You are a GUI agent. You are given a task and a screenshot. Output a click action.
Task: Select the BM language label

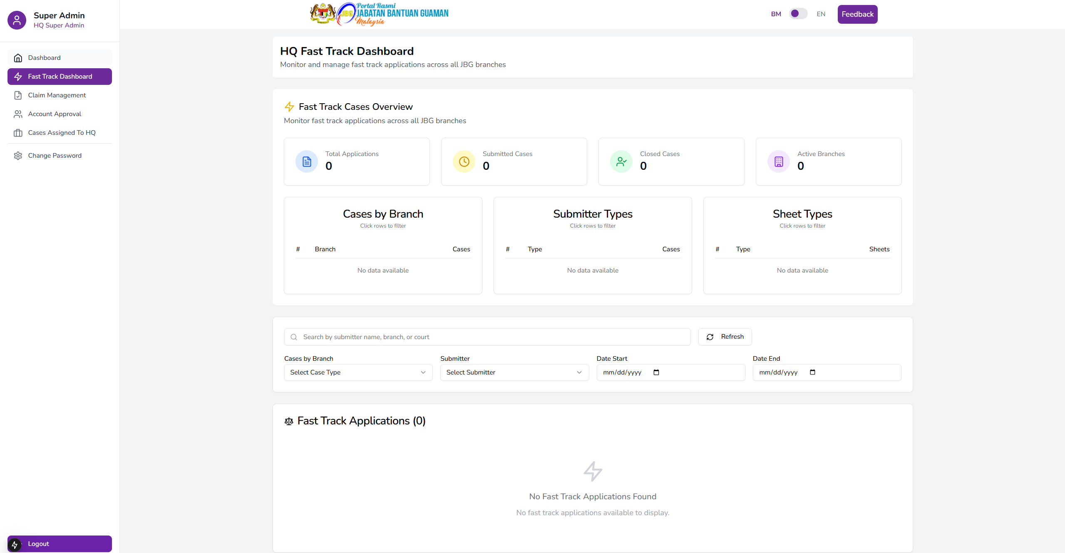tap(776, 14)
